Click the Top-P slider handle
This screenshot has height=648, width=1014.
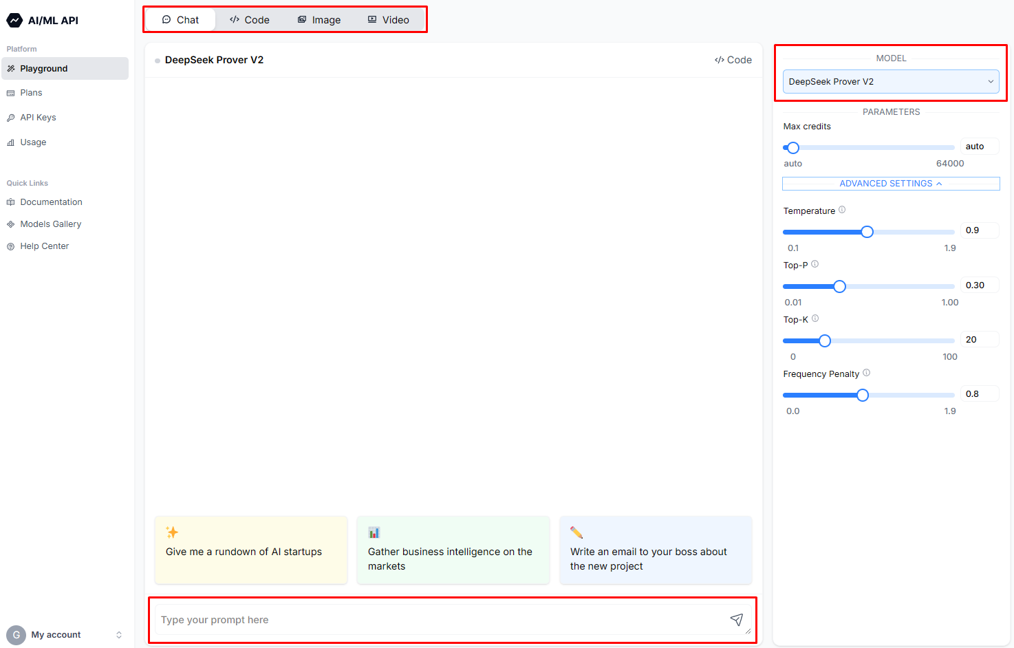tap(839, 286)
